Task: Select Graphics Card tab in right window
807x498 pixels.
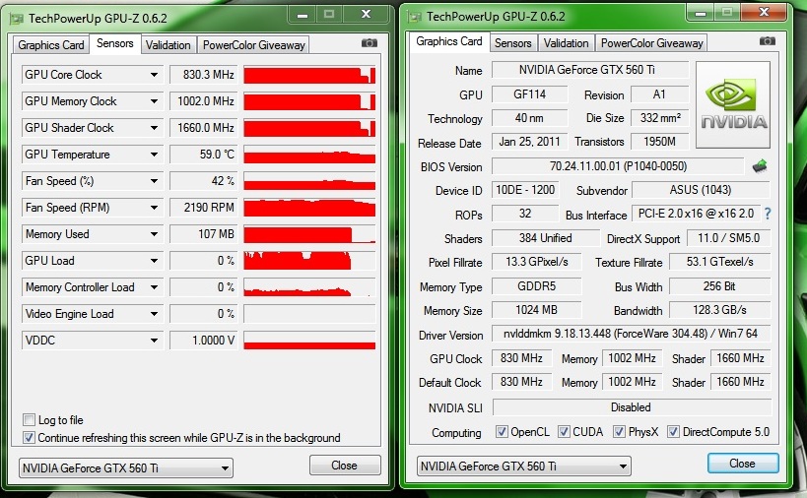Action: point(448,41)
